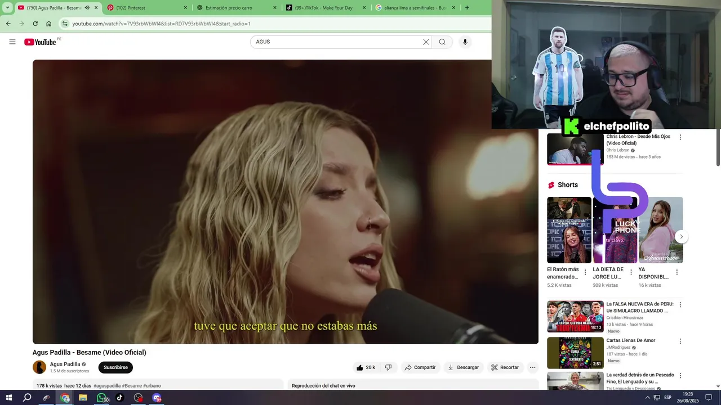Image resolution: width=721 pixels, height=405 pixels.
Task: Open the Agus Padilla channel name
Action: (x=65, y=364)
